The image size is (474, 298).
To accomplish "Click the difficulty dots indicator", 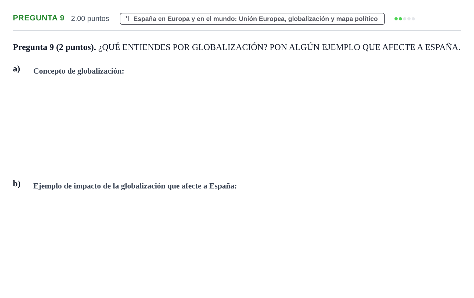I will pyautogui.click(x=404, y=19).
